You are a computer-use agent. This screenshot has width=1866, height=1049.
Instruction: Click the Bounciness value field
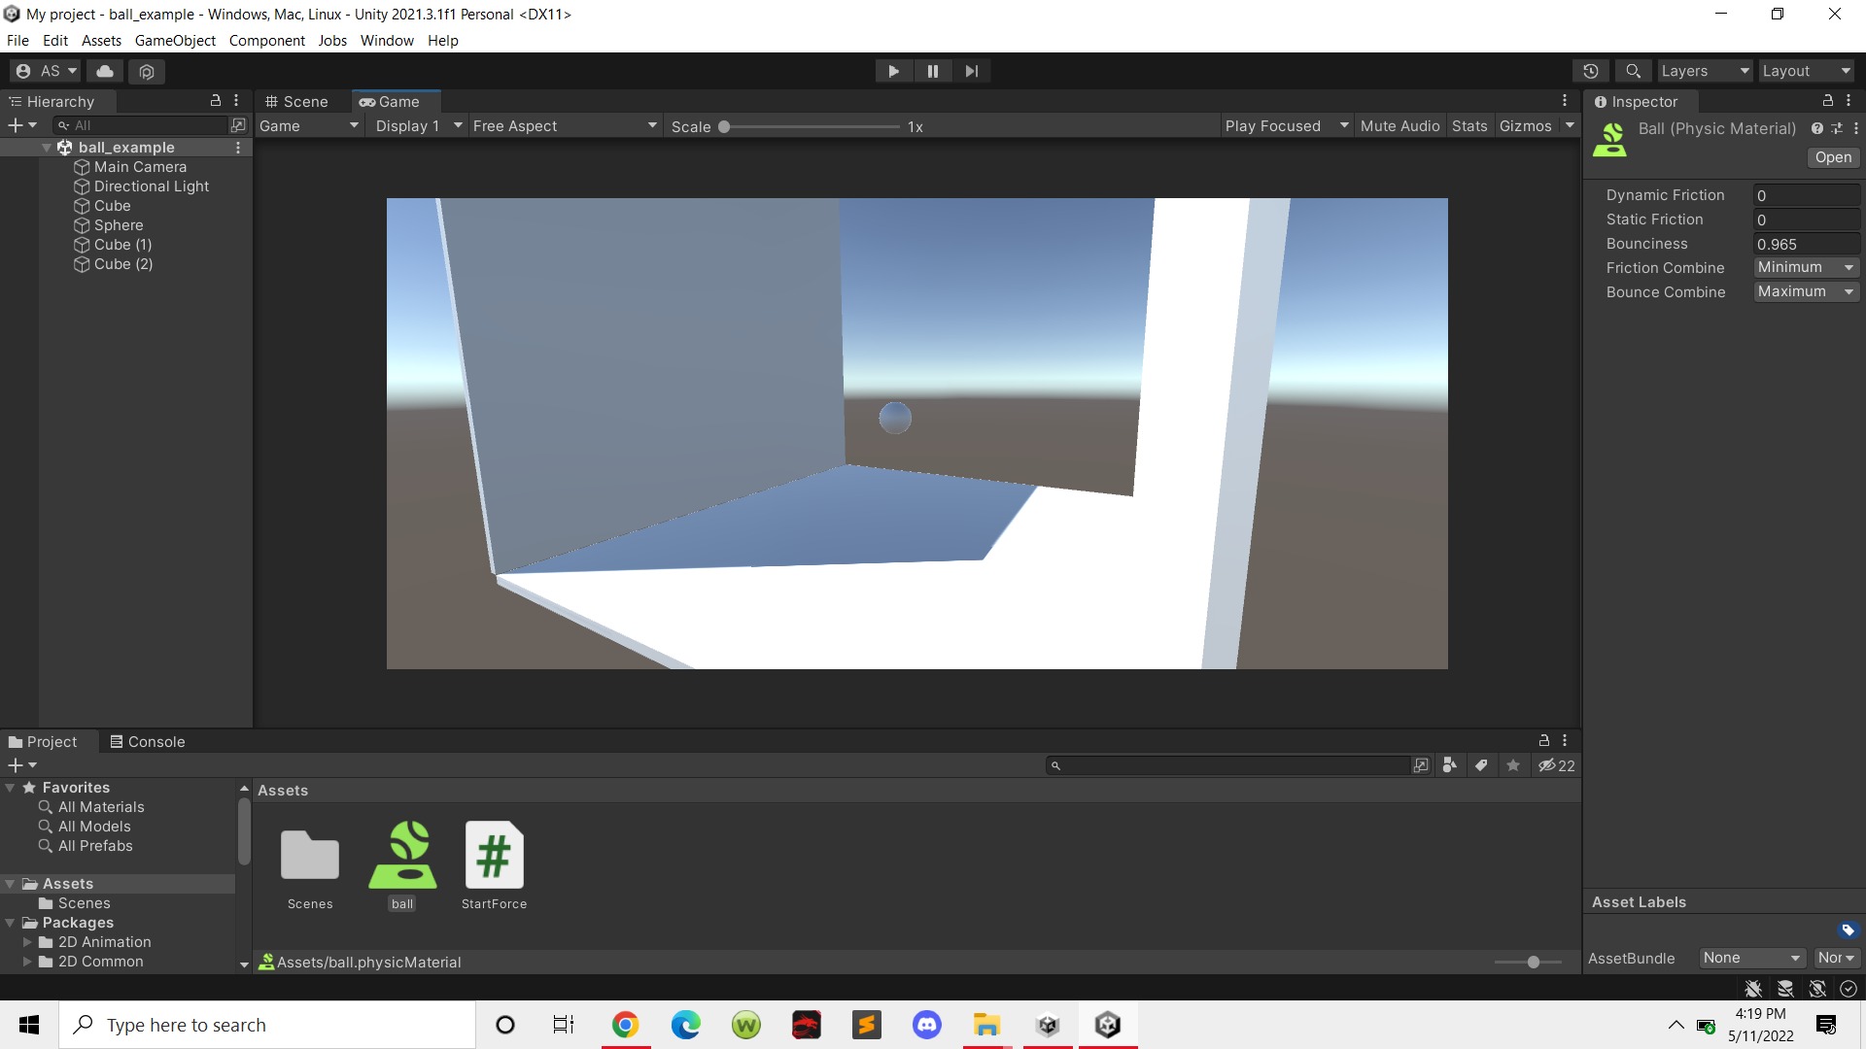tap(1806, 245)
